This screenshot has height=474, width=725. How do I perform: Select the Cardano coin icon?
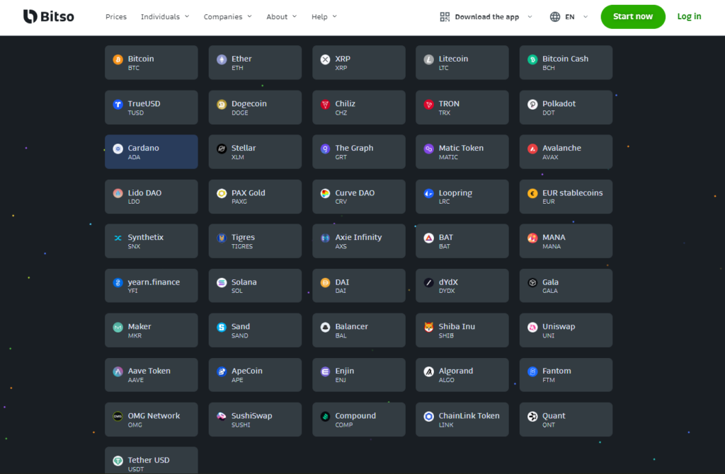click(118, 149)
